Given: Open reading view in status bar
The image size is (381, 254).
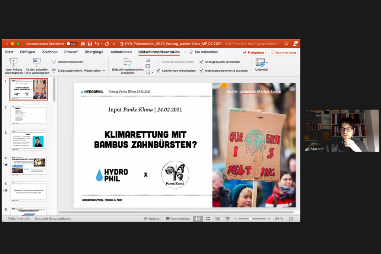Looking at the screenshot, I should [x=218, y=219].
